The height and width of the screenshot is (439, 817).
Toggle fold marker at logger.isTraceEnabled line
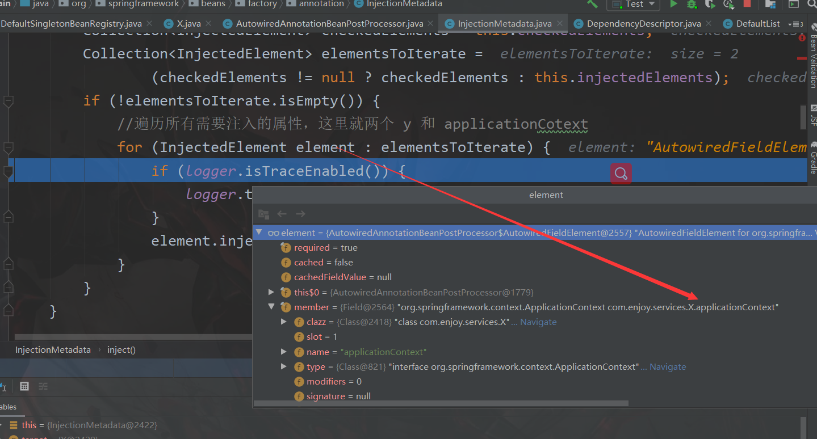click(x=8, y=171)
